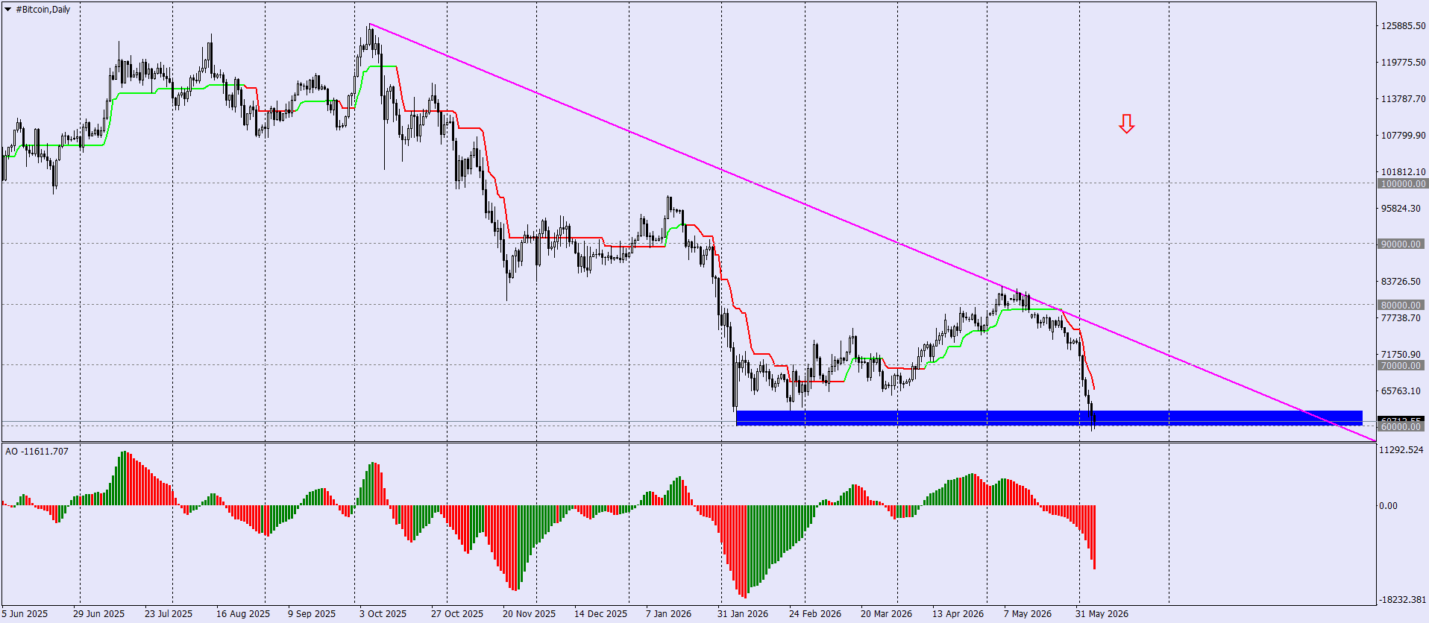The image size is (1429, 623).
Task: Click the 31 Jan 2026 date label
Action: [x=743, y=614]
